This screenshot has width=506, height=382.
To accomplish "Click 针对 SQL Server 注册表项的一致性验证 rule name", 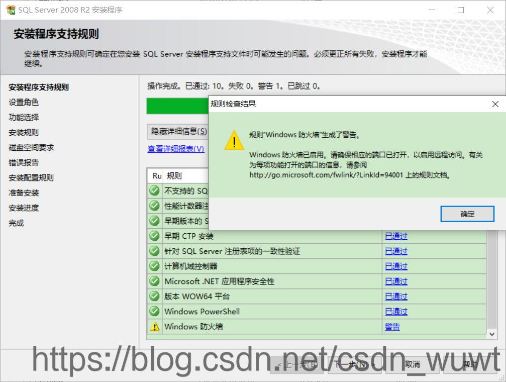I will pyautogui.click(x=232, y=251).
